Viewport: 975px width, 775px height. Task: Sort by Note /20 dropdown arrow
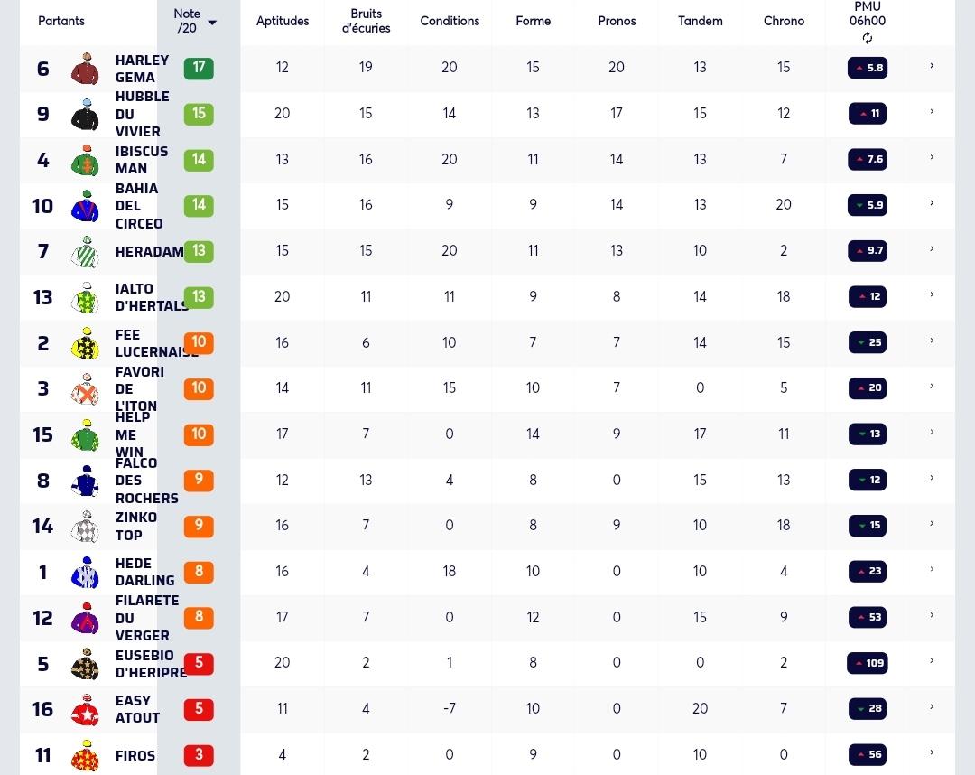(x=212, y=23)
